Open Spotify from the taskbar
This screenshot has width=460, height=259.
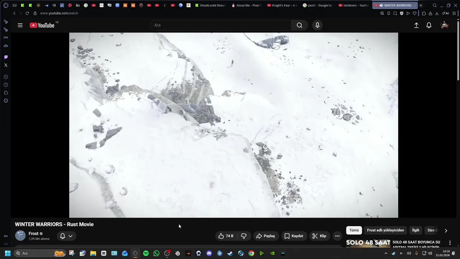pos(146,253)
